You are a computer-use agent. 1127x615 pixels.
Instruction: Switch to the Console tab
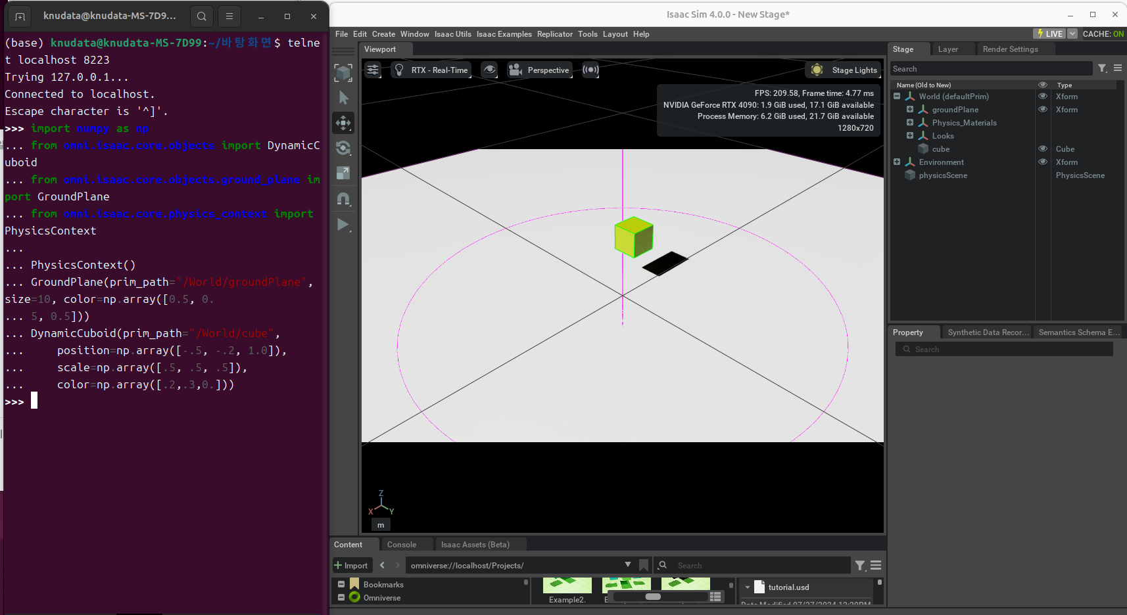(x=402, y=544)
